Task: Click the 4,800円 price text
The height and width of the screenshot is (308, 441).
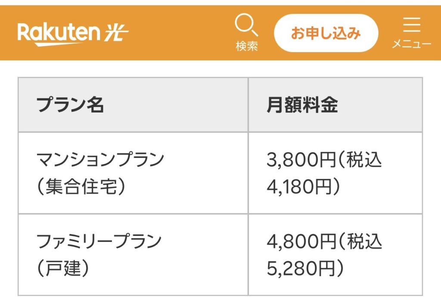Action: (301, 242)
